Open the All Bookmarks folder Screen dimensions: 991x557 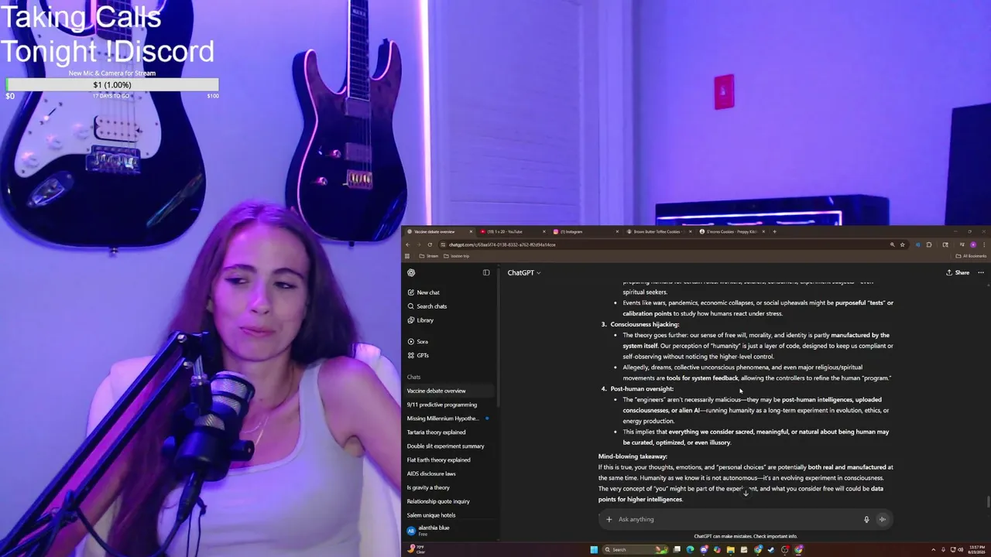[x=971, y=256]
